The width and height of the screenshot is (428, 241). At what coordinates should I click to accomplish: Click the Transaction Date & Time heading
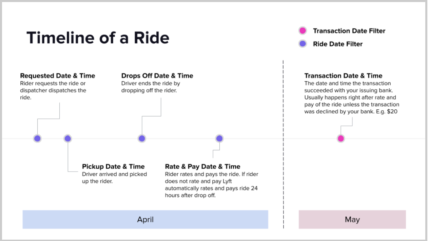(x=343, y=76)
